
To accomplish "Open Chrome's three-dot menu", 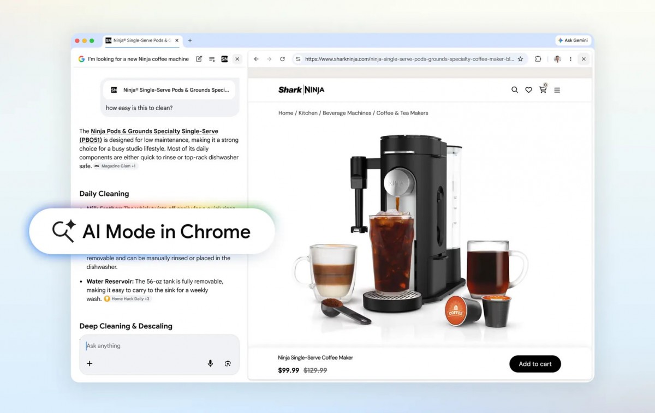I will (570, 58).
